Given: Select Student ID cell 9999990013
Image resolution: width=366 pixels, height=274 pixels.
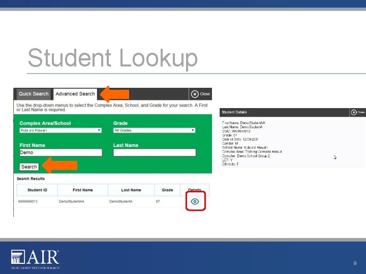Looking at the screenshot, I should pos(37,201).
